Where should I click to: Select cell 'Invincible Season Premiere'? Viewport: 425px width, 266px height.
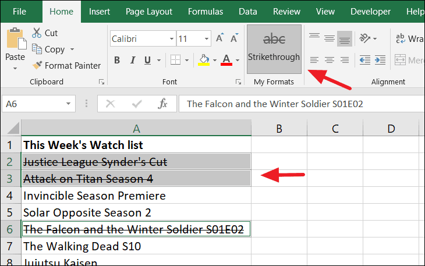pyautogui.click(x=136, y=196)
